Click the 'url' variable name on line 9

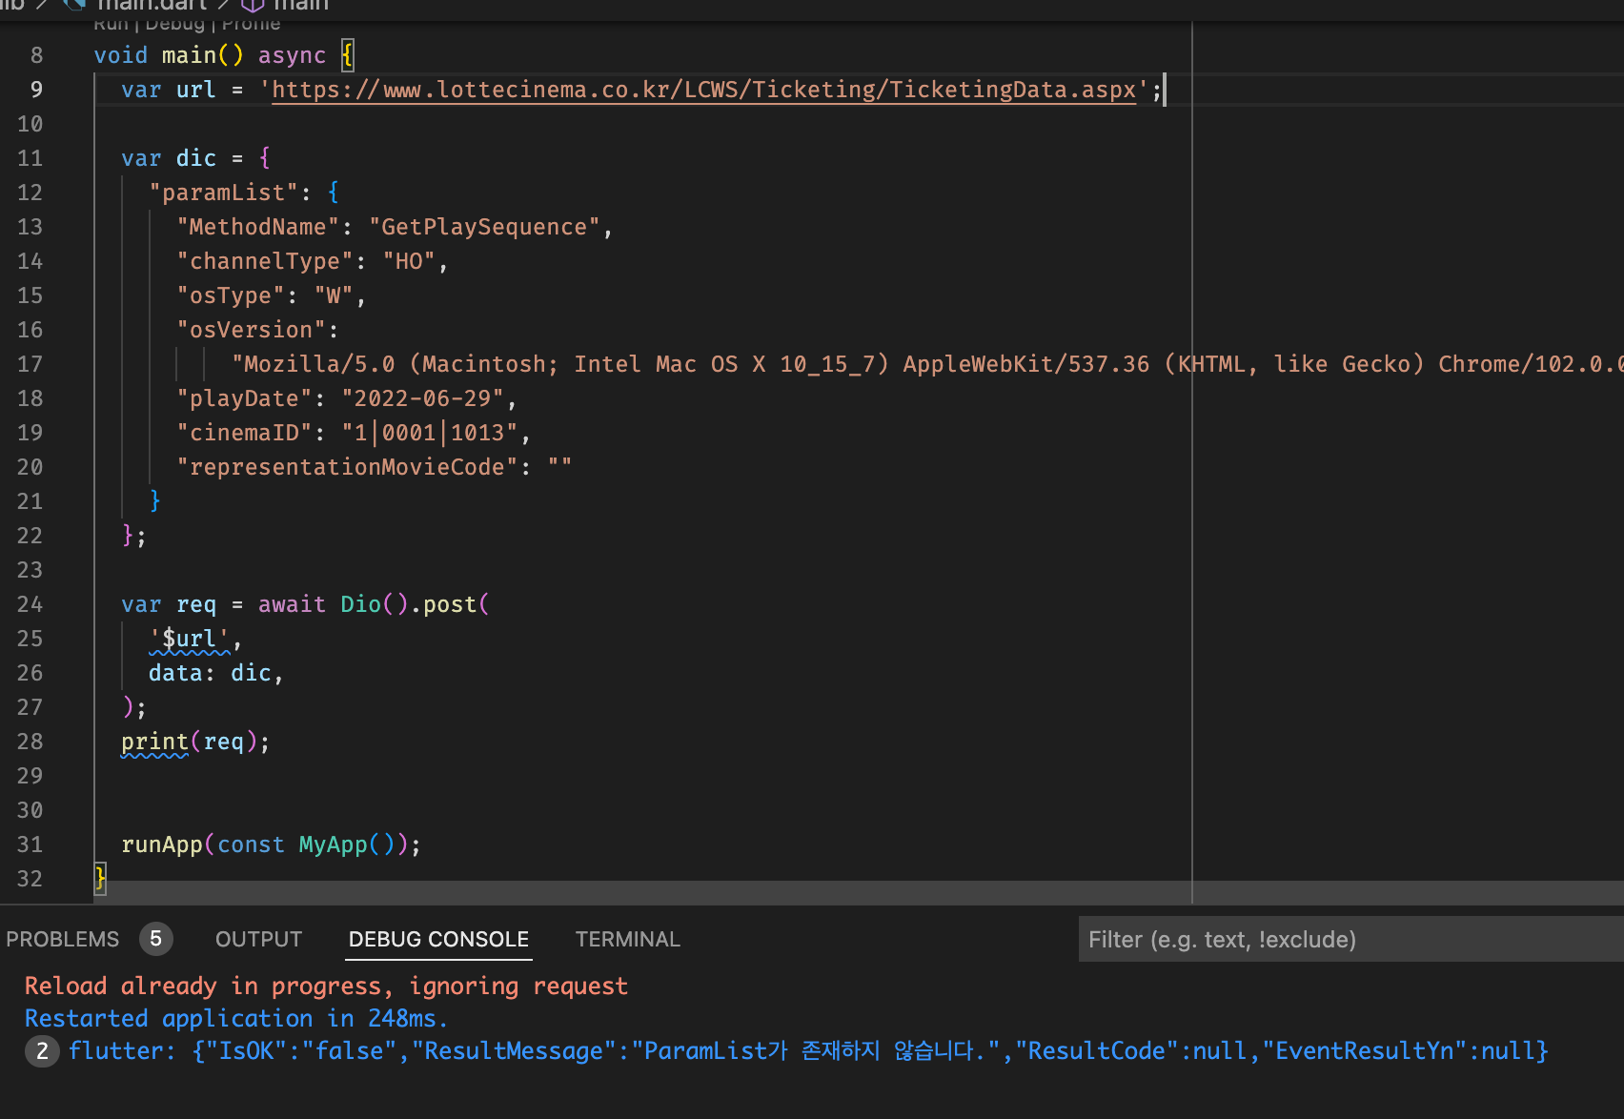195,90
